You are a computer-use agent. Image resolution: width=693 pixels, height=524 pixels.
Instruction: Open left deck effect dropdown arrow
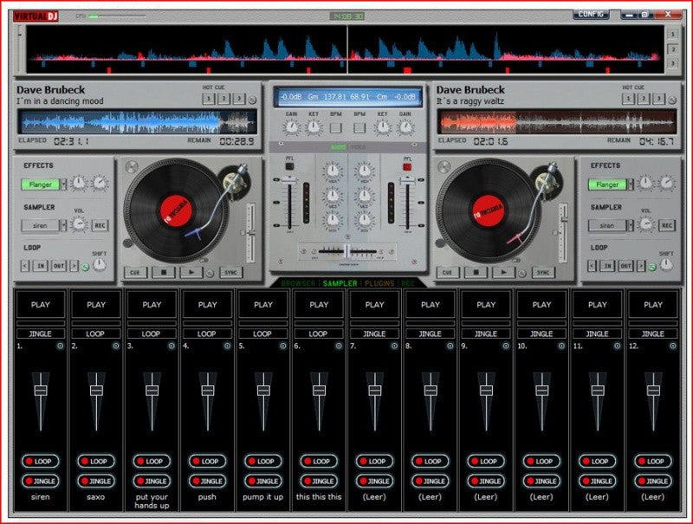pyautogui.click(x=63, y=184)
